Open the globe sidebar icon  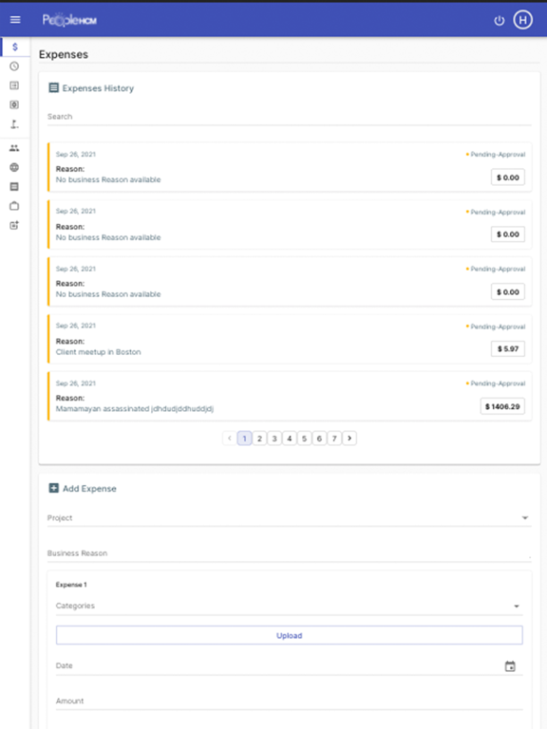14,167
